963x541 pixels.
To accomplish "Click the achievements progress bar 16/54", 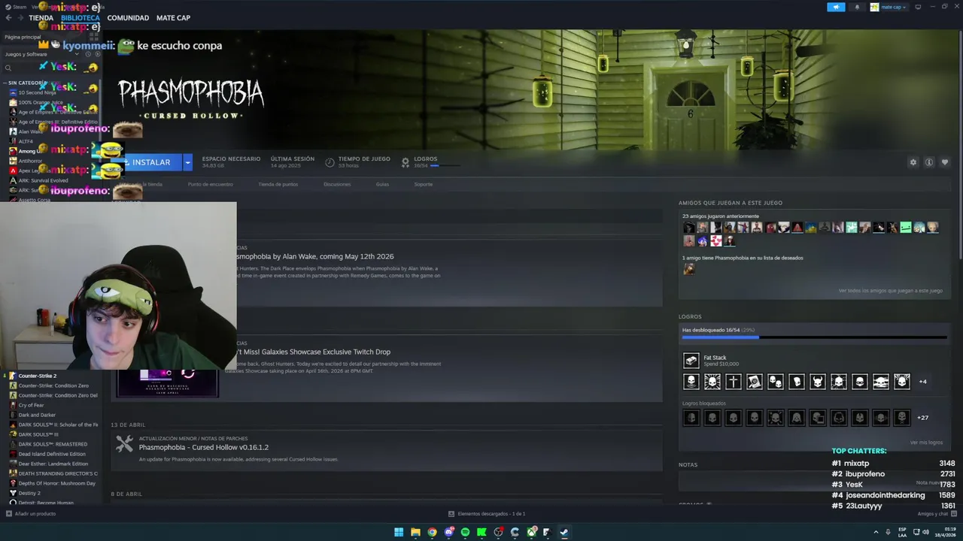I will pyautogui.click(x=814, y=337).
